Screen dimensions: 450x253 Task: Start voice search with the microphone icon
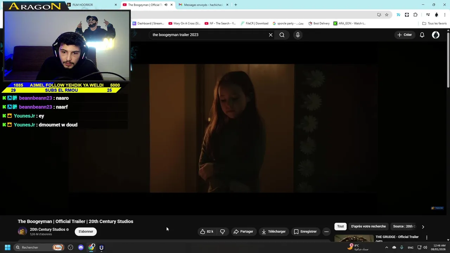click(298, 35)
